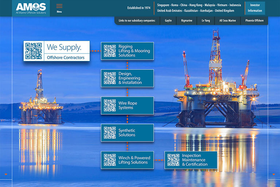This screenshot has height=187, width=280.
Task: Select Wire Rope Systems text label
Action: 128,106
